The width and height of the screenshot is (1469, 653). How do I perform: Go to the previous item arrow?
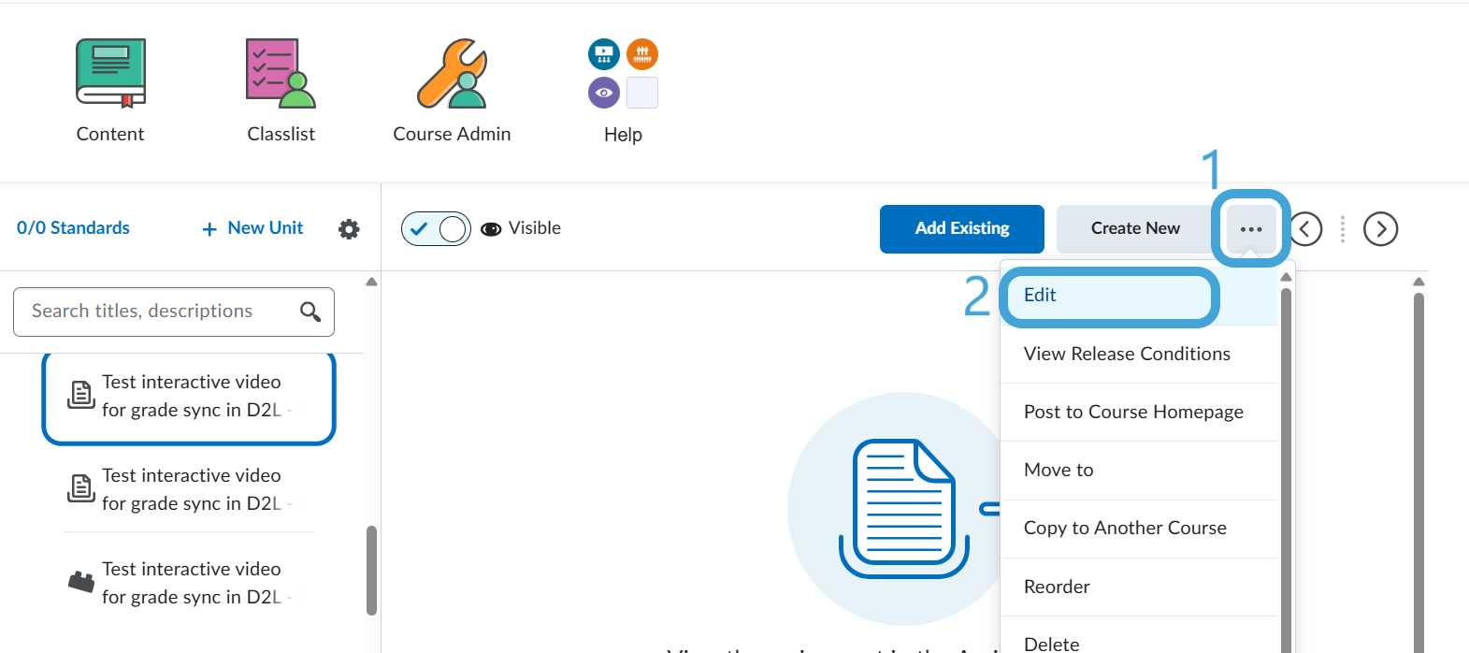pos(1306,228)
